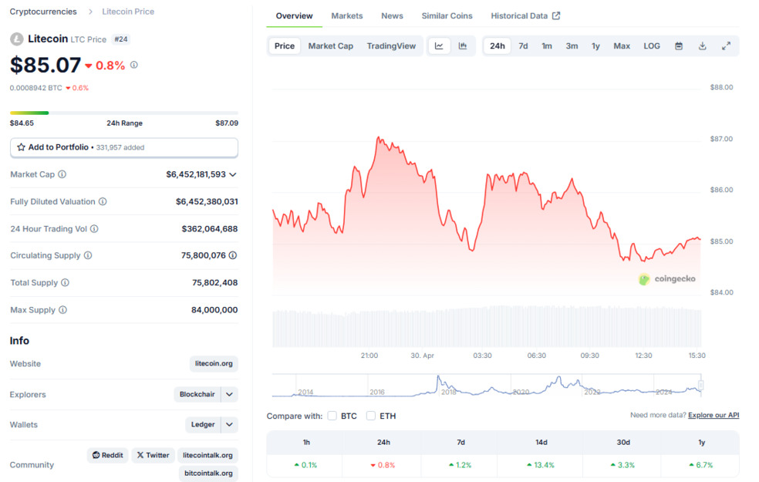Screen dimensions: 759x482
Task: Click the external link icon beside Historical Data
Action: point(556,16)
